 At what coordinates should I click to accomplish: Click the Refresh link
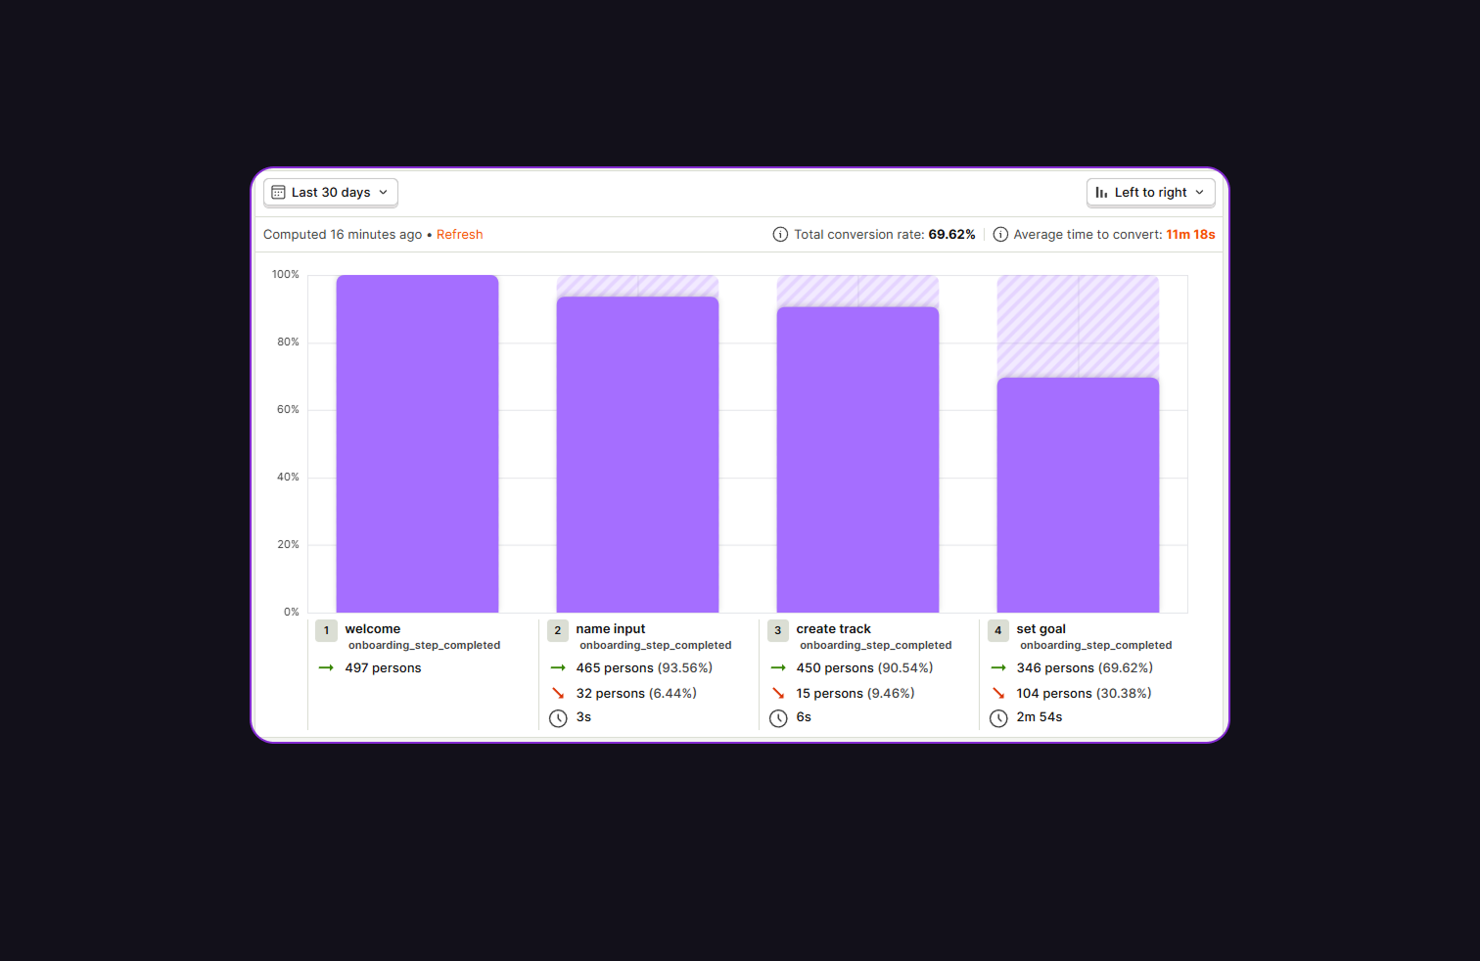459,235
